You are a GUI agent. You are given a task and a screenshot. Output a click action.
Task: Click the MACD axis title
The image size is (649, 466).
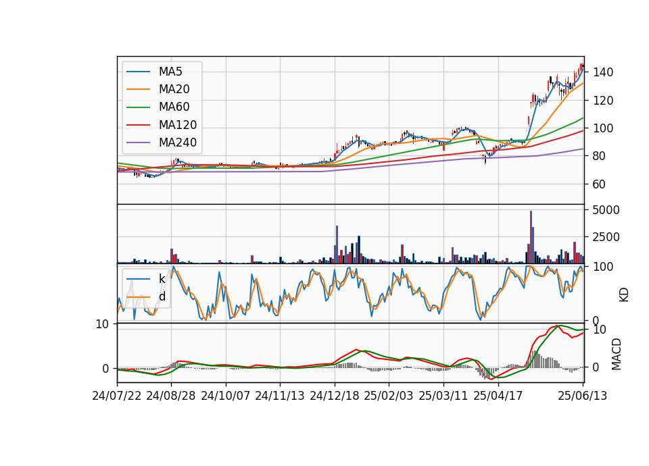click(617, 354)
